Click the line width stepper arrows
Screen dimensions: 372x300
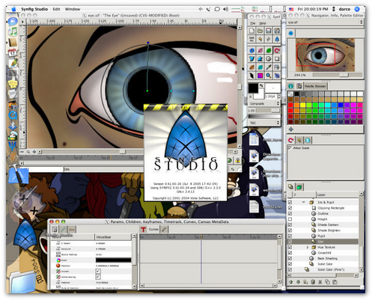pyautogui.click(x=279, y=97)
